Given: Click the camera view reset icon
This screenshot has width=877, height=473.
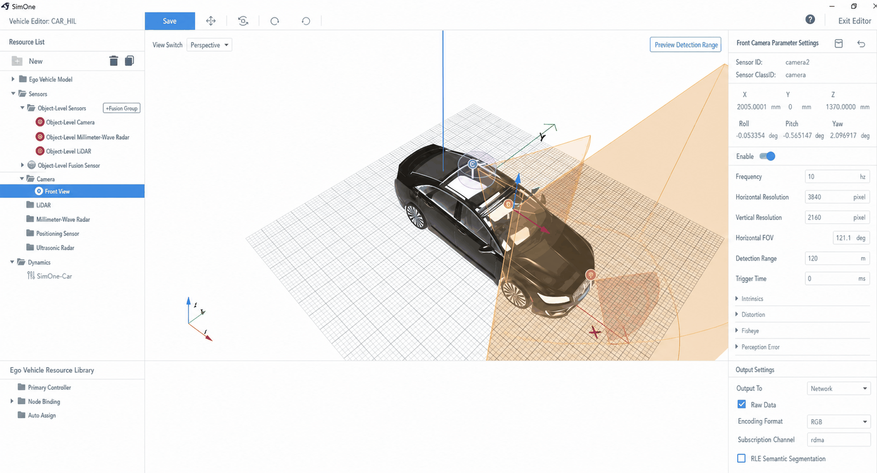Looking at the screenshot, I should (243, 21).
